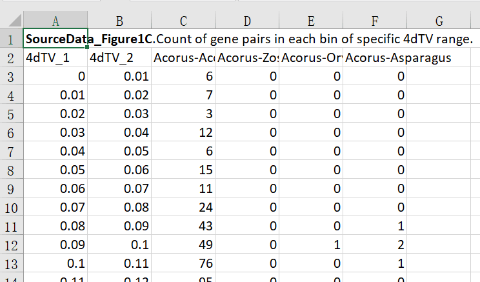Select column D header
The width and height of the screenshot is (480, 282).
click(247, 21)
